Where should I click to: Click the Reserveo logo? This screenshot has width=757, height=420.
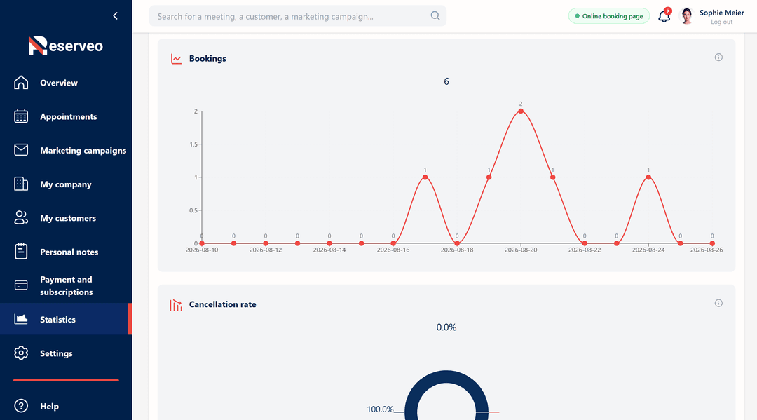click(x=66, y=46)
